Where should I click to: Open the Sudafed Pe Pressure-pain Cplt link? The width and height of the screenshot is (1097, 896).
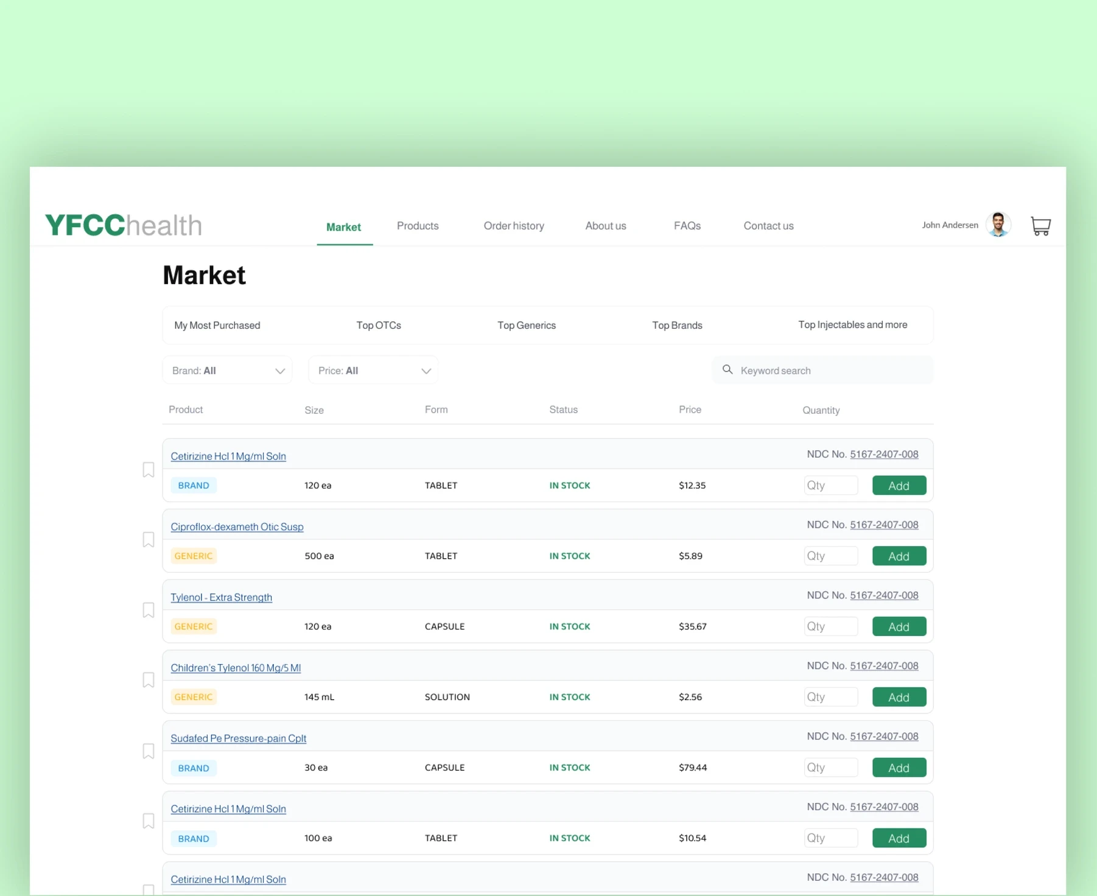tap(238, 738)
